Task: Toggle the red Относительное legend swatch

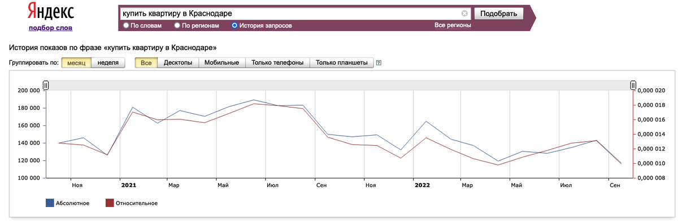Action: pos(110,203)
